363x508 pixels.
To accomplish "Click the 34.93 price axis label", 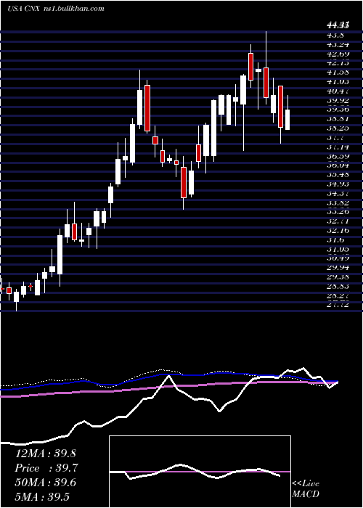I will [x=338, y=184].
